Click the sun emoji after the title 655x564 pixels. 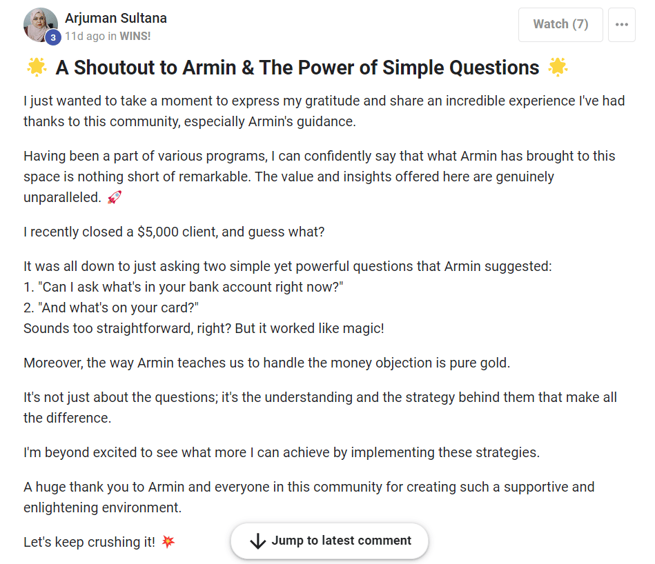tap(558, 67)
